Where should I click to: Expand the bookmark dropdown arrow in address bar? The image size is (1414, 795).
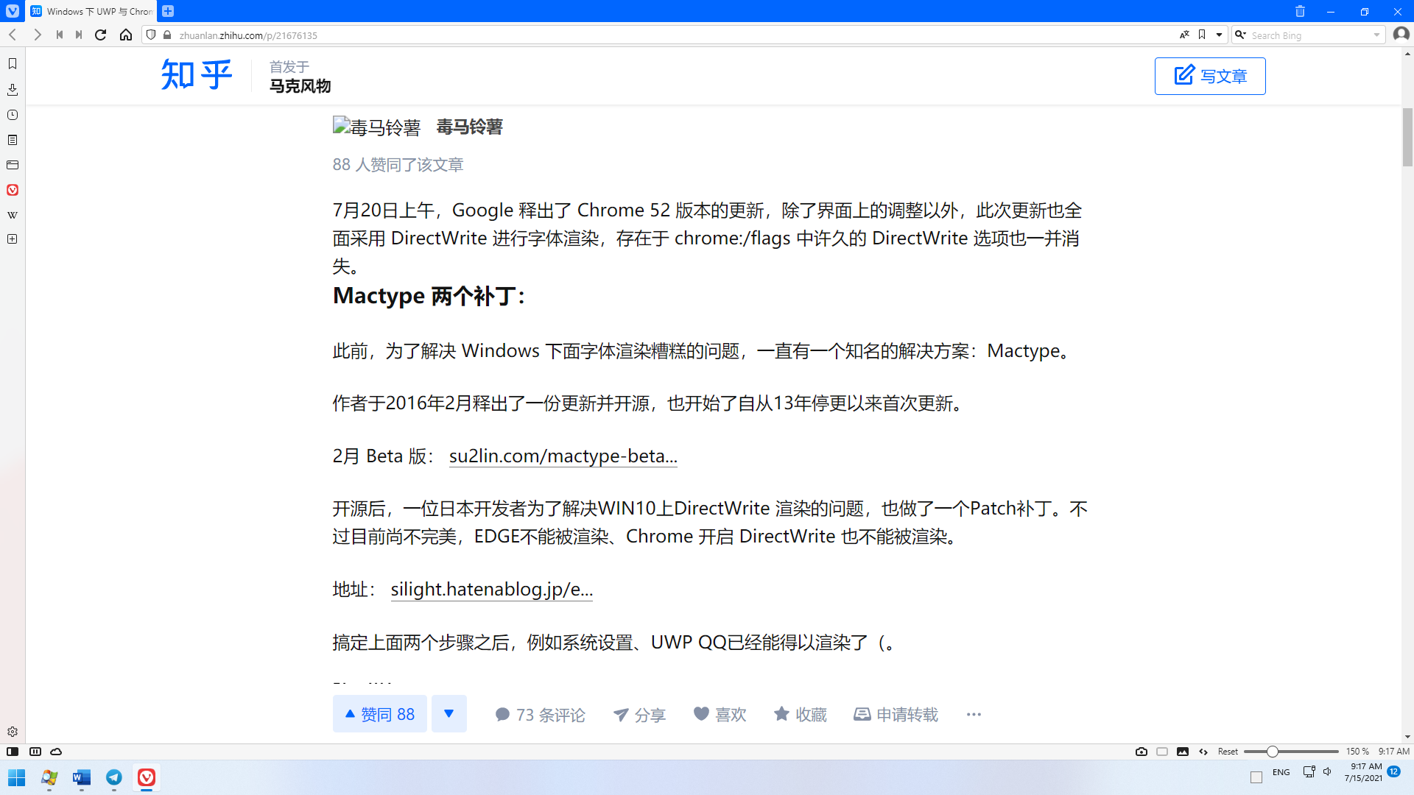(x=1219, y=35)
